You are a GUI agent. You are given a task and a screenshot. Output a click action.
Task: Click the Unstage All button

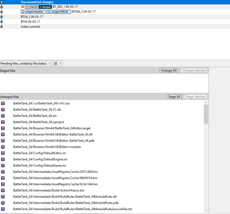(168, 70)
